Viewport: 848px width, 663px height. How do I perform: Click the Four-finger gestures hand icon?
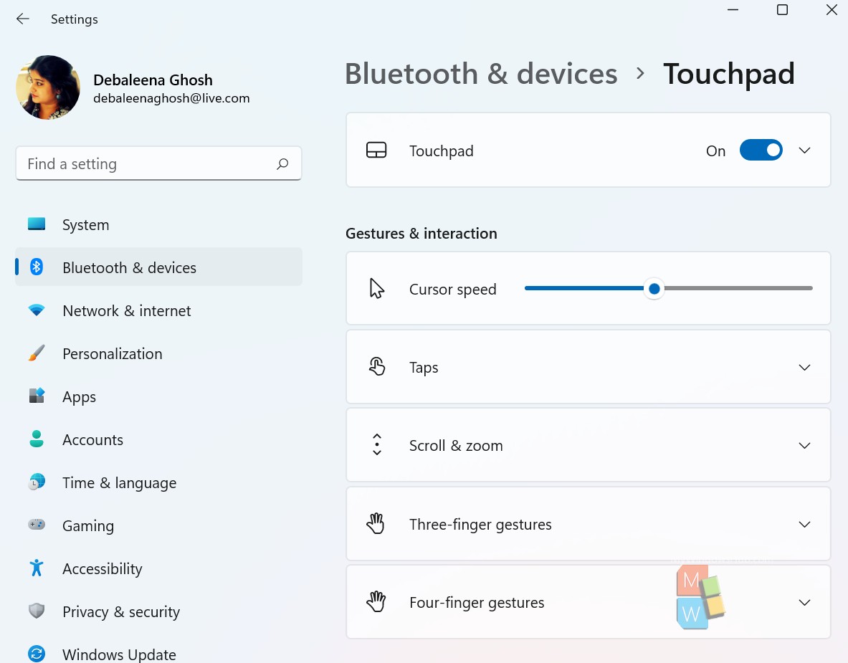tap(376, 602)
